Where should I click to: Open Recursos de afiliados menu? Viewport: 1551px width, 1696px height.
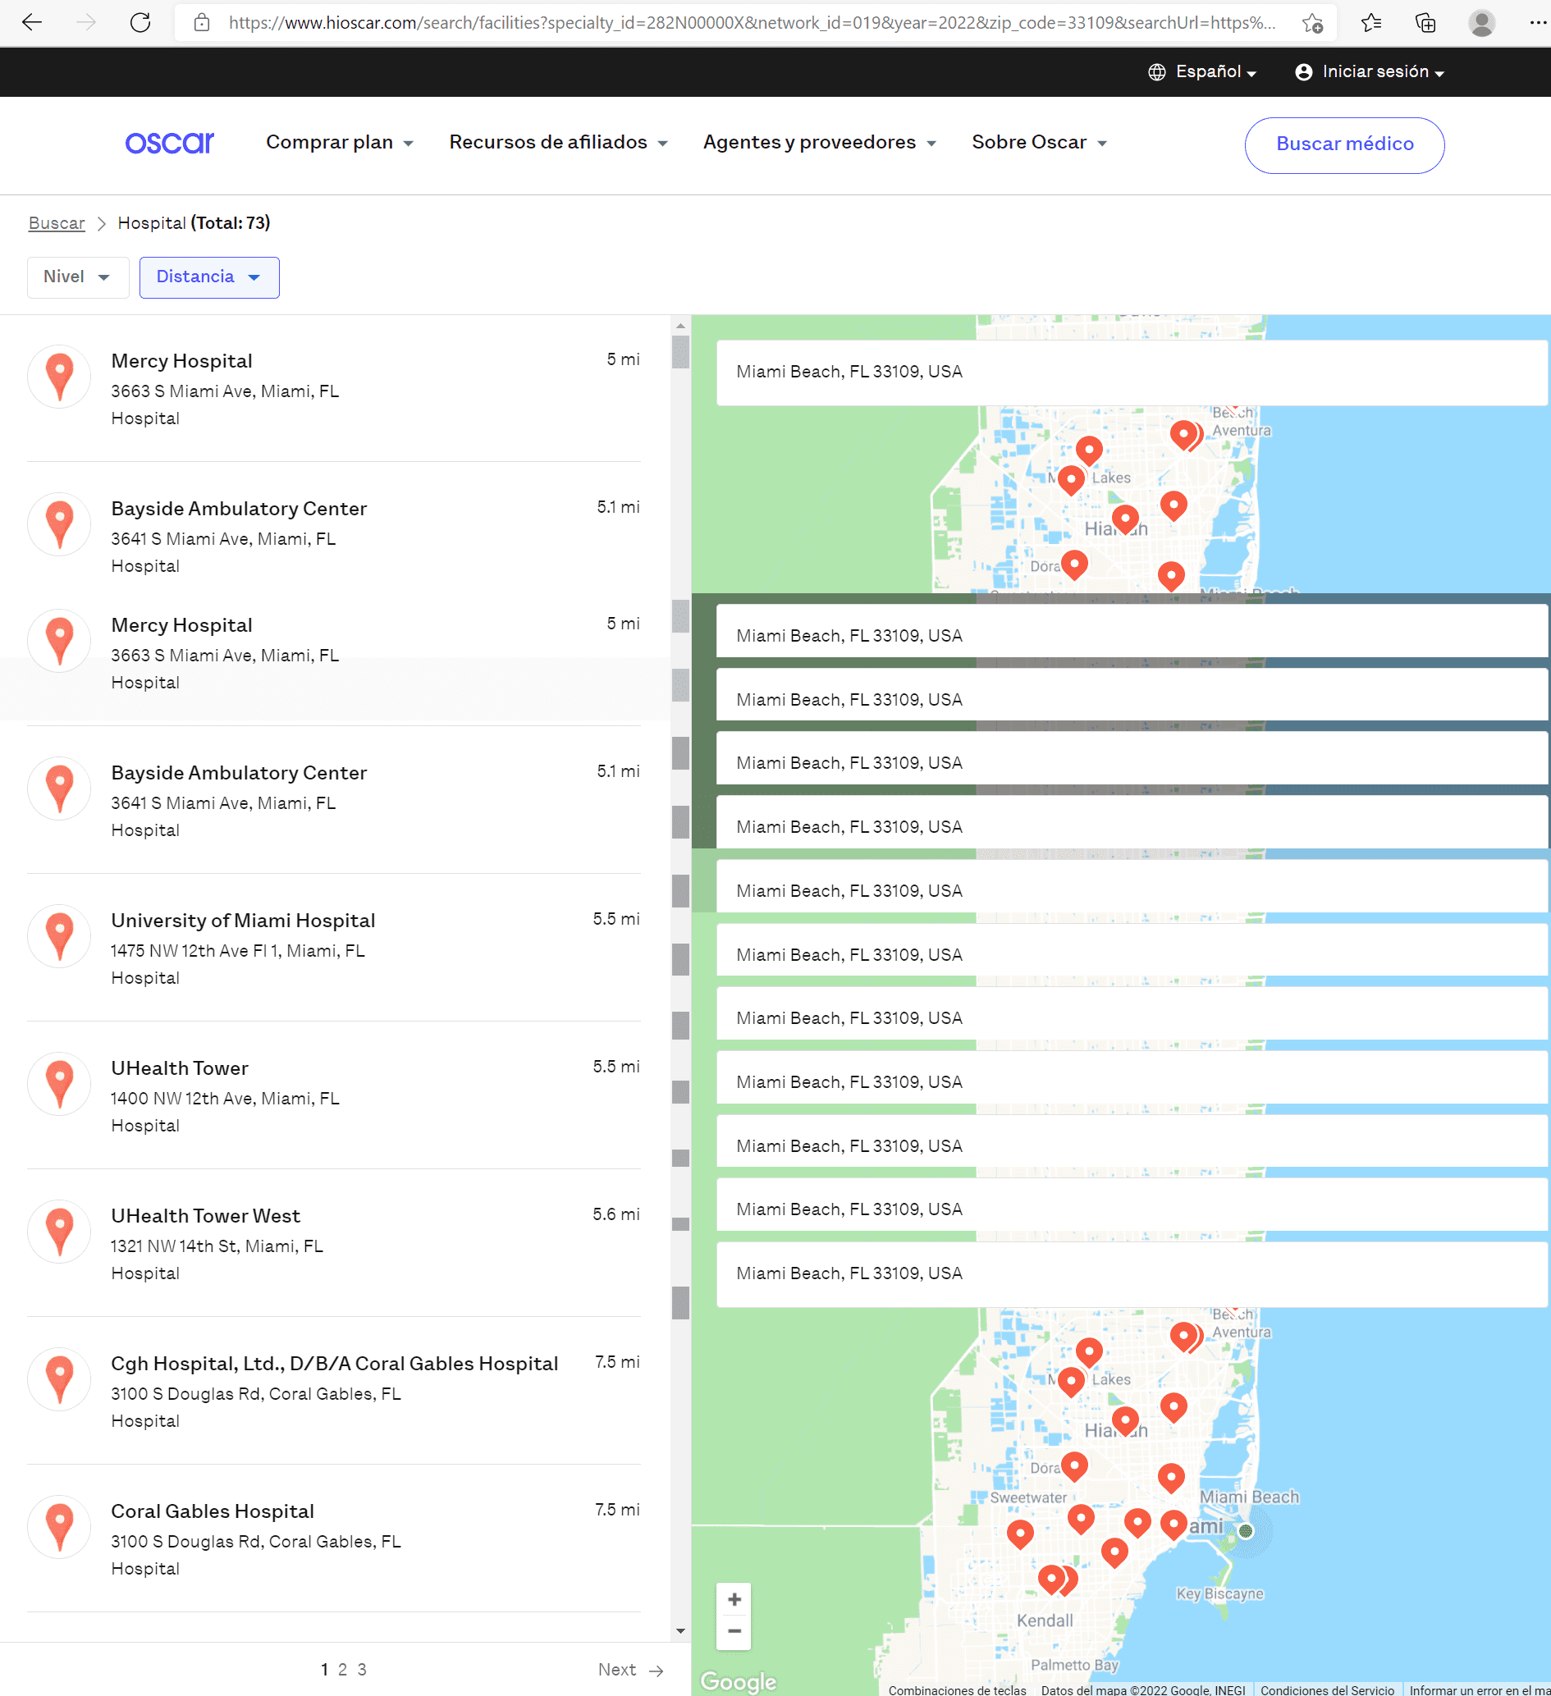click(x=558, y=143)
